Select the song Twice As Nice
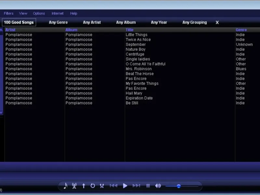The image size is (260, 195). pos(138,40)
